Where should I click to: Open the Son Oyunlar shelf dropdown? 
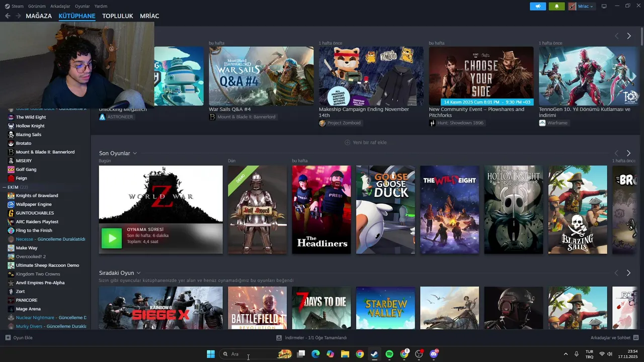[x=135, y=153]
